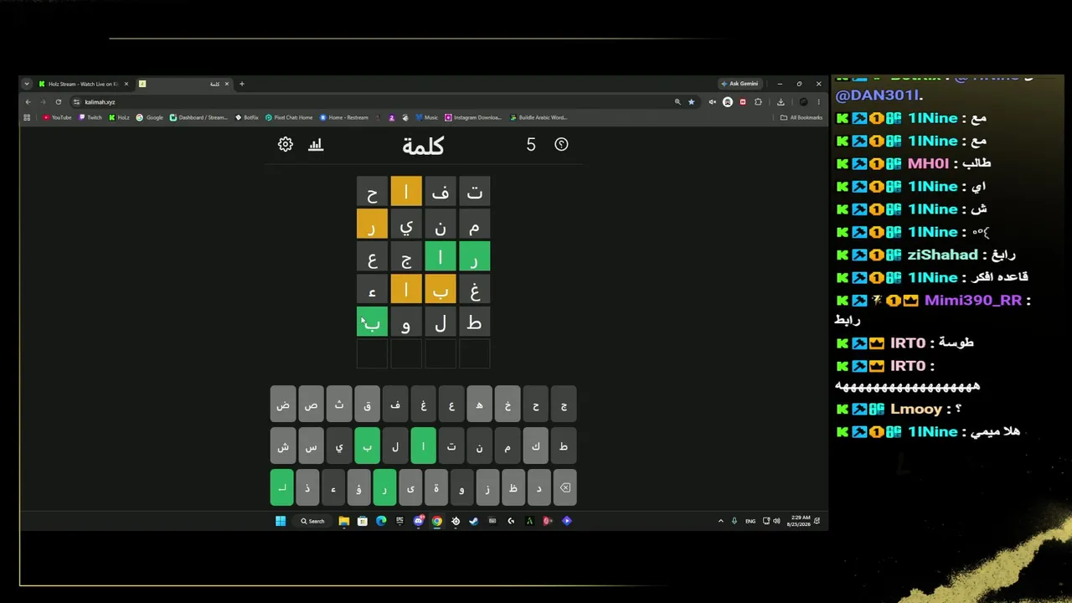Image resolution: width=1072 pixels, height=603 pixels.
Task: Bookmark this page with star icon
Action: (691, 101)
